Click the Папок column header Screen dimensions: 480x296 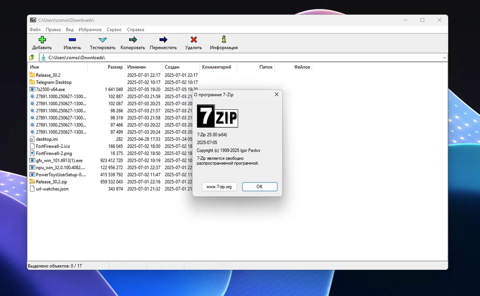click(x=256, y=67)
